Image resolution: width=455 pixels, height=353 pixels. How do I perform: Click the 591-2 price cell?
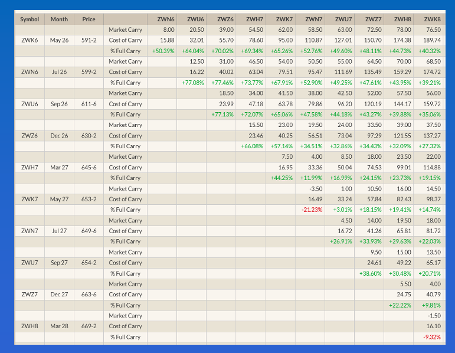89,40
